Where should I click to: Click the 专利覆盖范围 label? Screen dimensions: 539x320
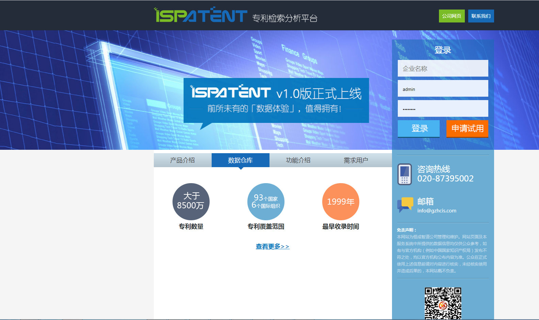[x=266, y=226]
